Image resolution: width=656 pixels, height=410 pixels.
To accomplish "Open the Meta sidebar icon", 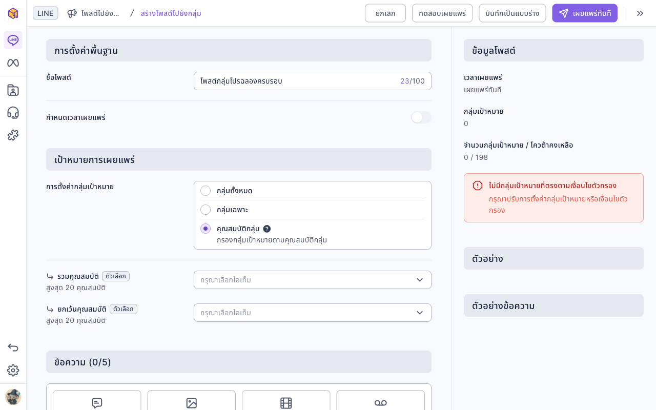I will pos(13,63).
